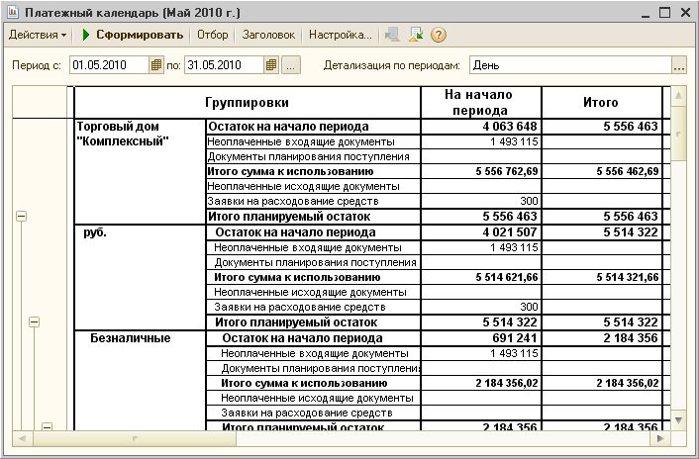Click Итого сумма к использованию under Торговый дом
This screenshot has width=699, height=459.
point(290,171)
